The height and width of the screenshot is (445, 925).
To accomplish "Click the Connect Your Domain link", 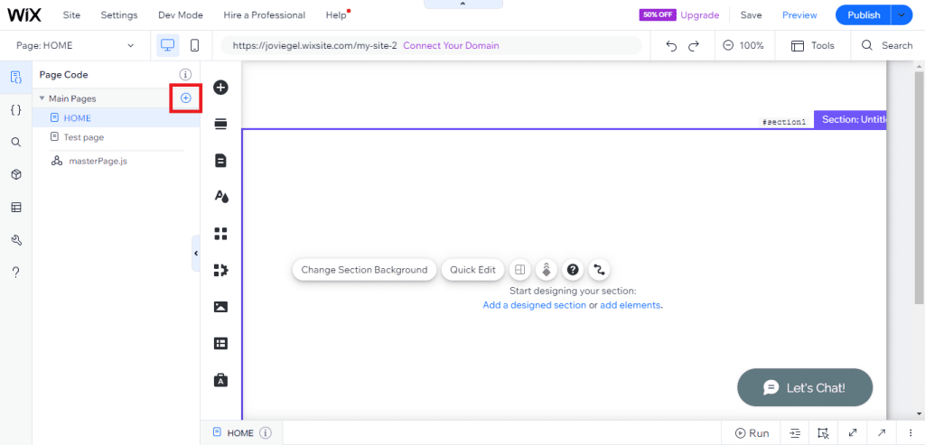I will coord(451,45).
